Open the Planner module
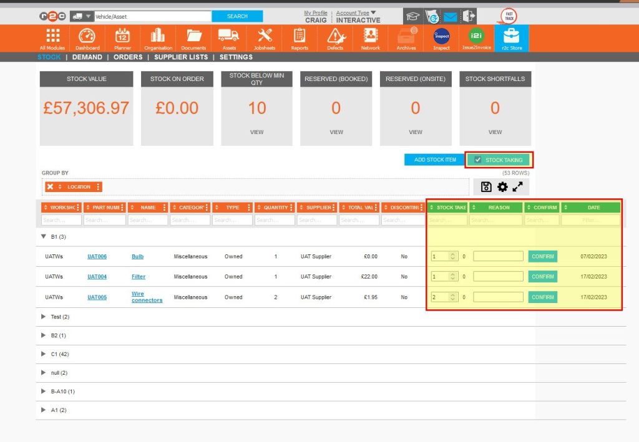This screenshot has width=639, height=442. [122, 38]
